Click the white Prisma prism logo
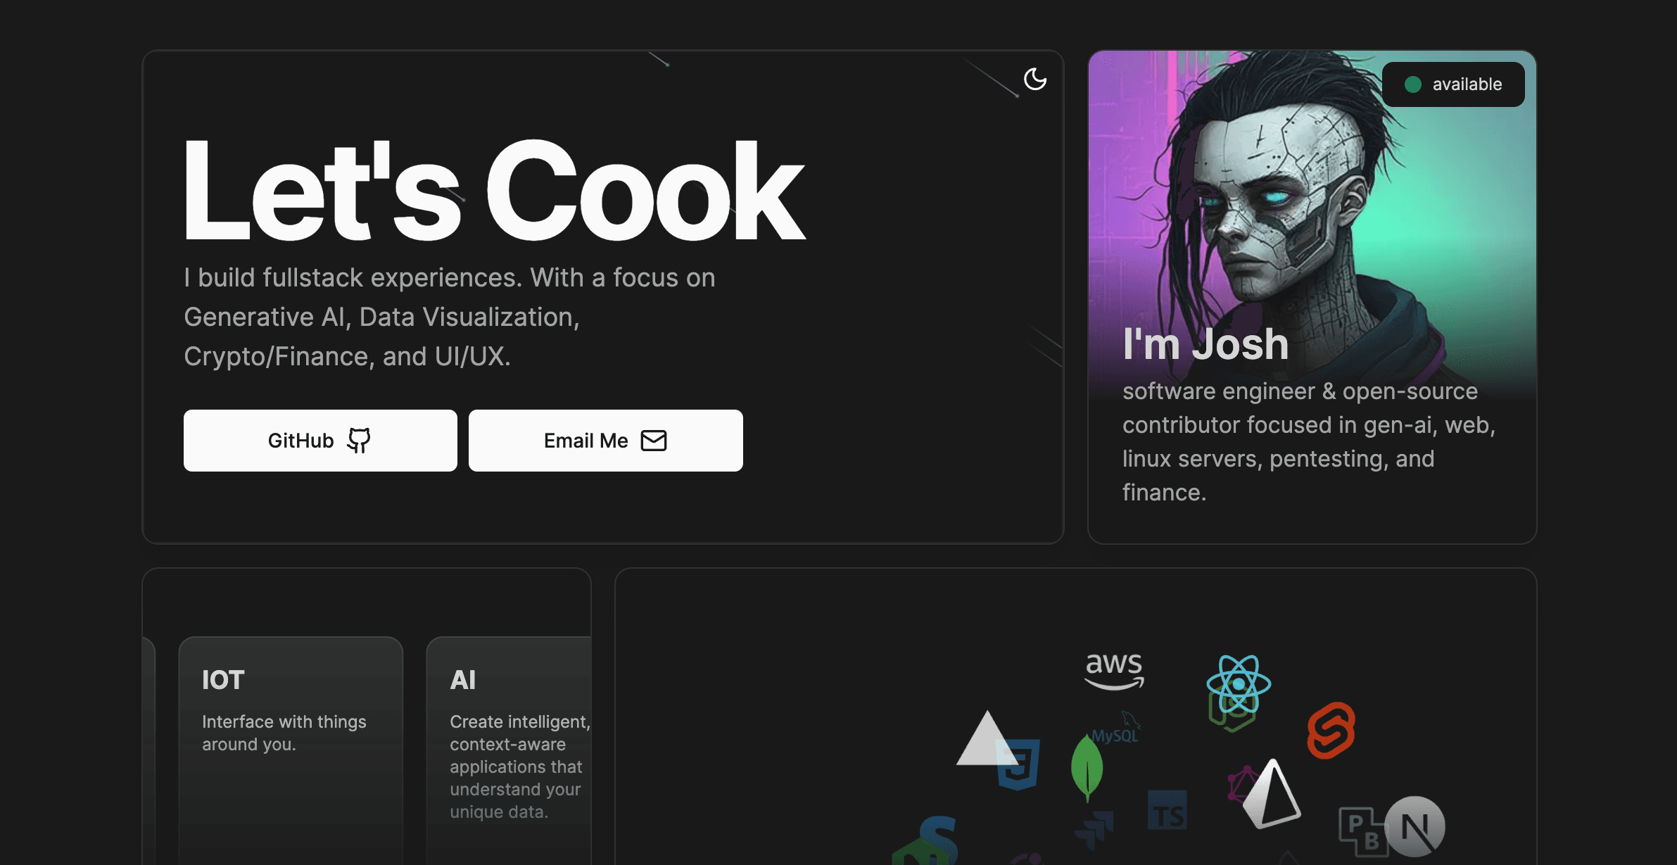The image size is (1677, 865). coord(1272,794)
